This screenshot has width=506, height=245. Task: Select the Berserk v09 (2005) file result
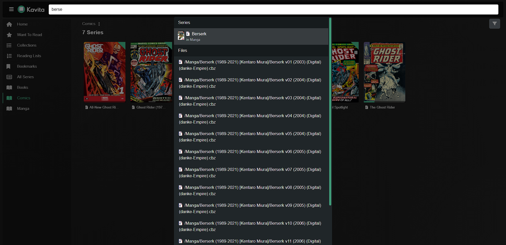point(251,208)
